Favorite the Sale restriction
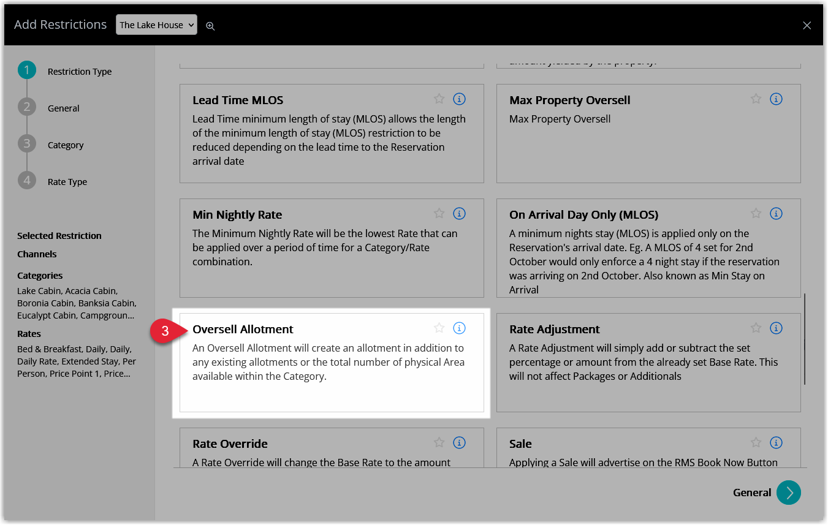 (756, 442)
